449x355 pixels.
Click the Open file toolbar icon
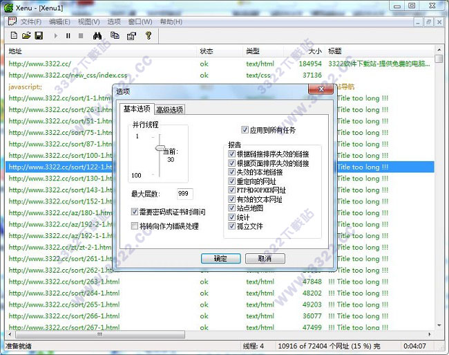[x=26, y=35]
